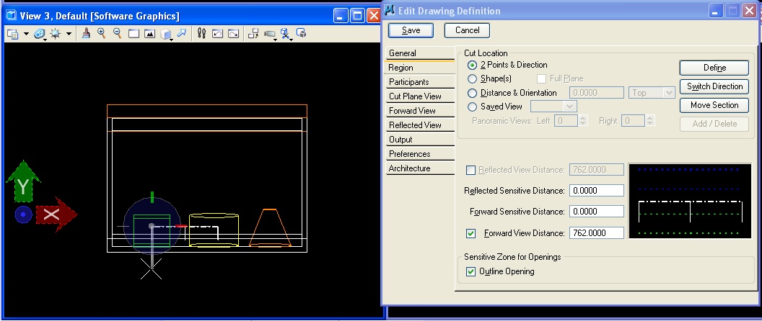This screenshot has height=321, width=762.
Task: Click the Add / Delete button
Action: 714,124
